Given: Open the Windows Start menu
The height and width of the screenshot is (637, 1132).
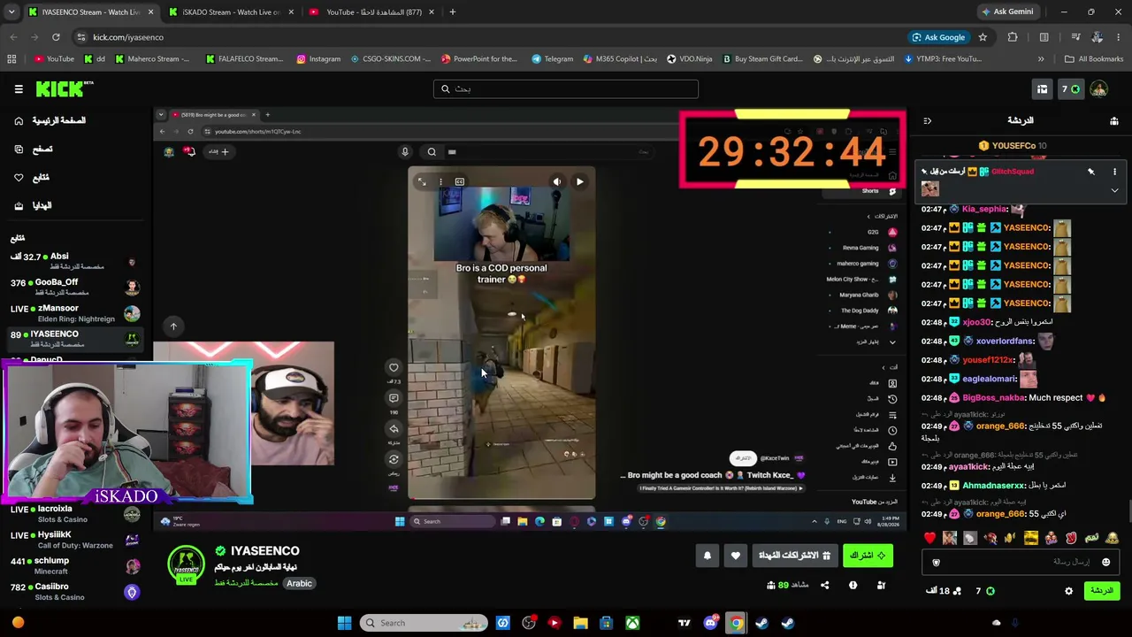Looking at the screenshot, I should pos(344,623).
